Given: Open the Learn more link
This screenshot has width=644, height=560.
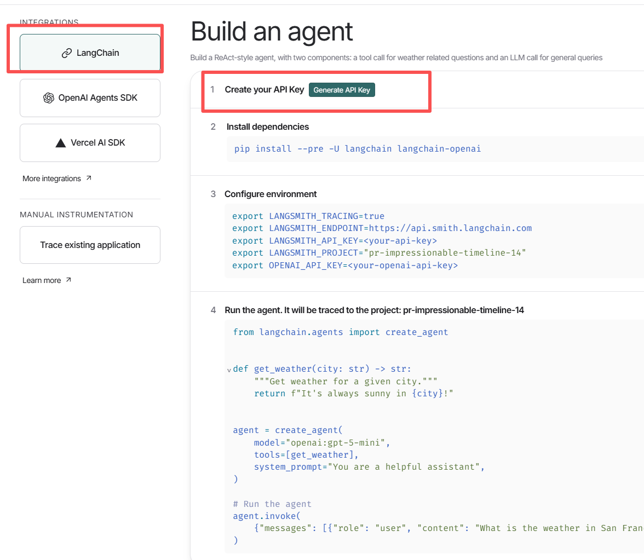Looking at the screenshot, I should pyautogui.click(x=47, y=280).
